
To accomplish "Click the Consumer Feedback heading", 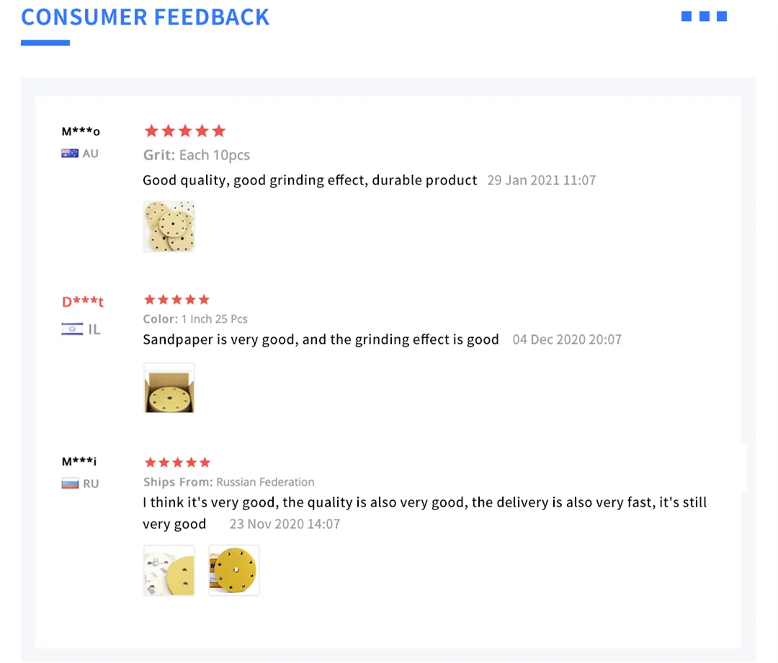I will pyautogui.click(x=146, y=17).
